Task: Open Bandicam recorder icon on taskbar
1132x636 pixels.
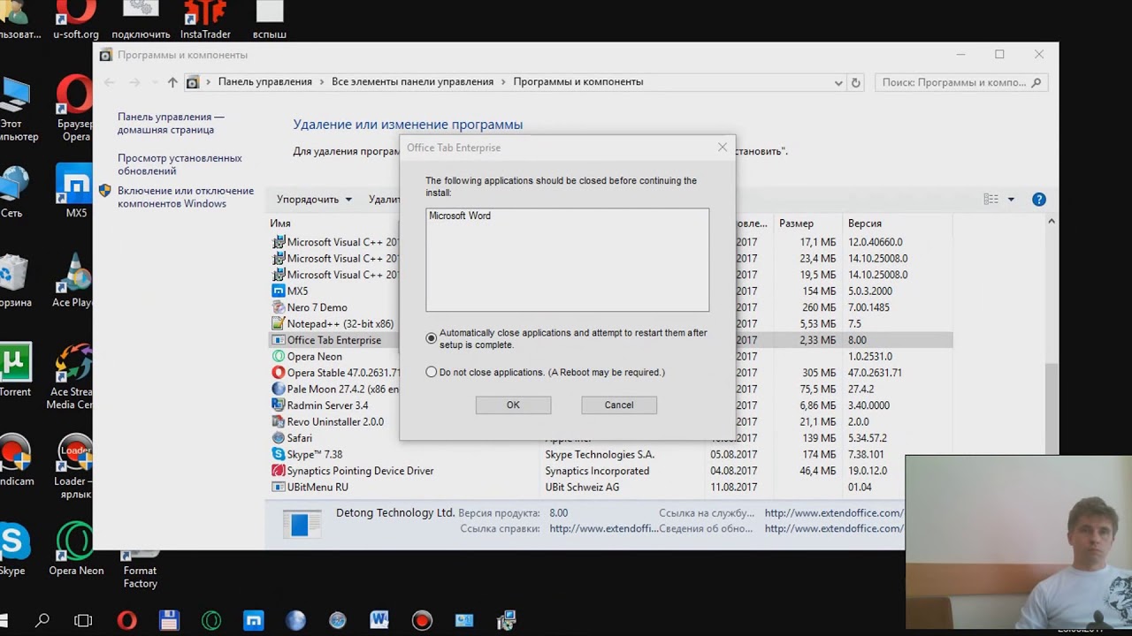Action: tap(422, 620)
